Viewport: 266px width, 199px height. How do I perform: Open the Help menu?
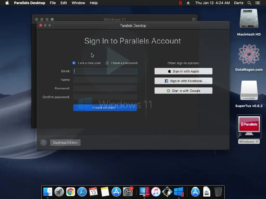[94, 3]
